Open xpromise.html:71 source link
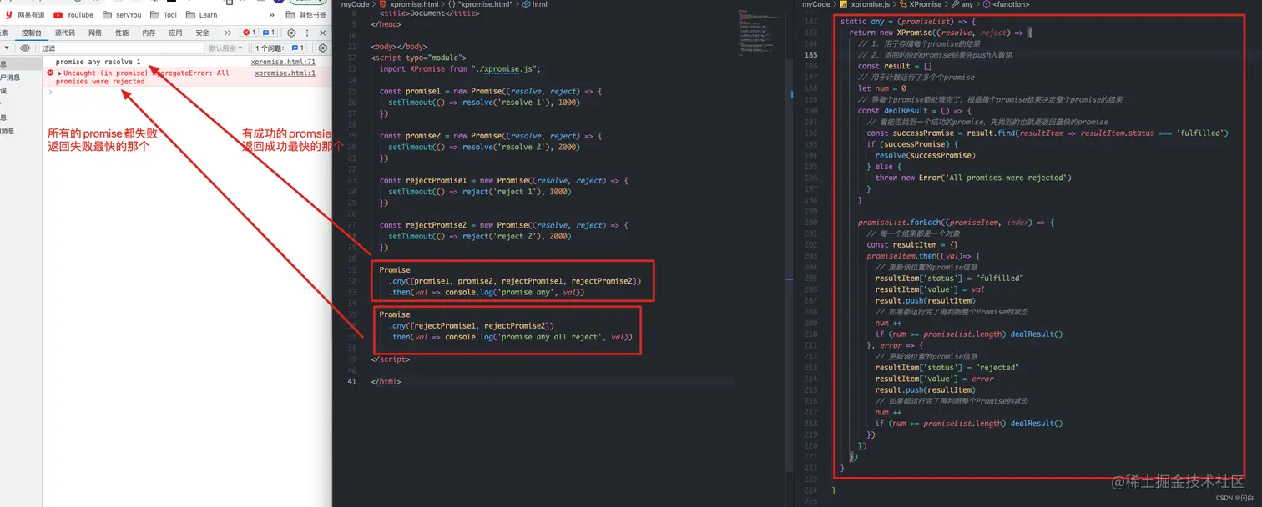The width and height of the screenshot is (1262, 507). (284, 63)
